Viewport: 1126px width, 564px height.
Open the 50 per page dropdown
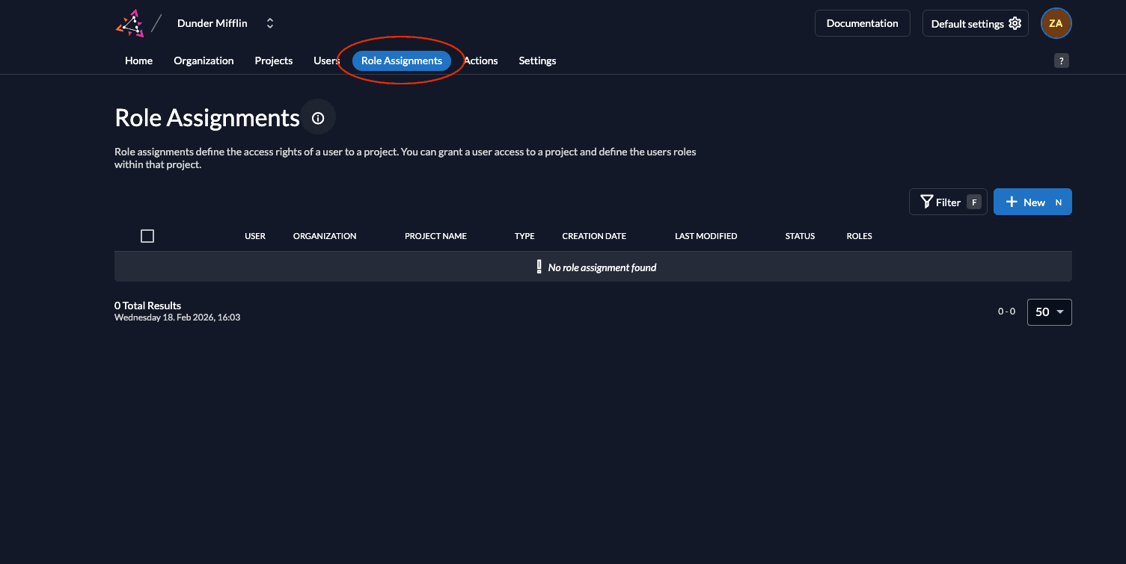(1049, 312)
